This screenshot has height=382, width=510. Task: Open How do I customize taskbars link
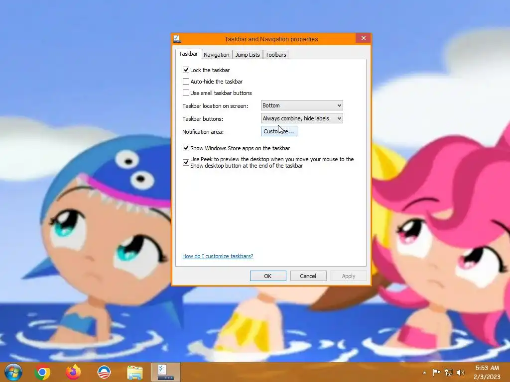218,256
